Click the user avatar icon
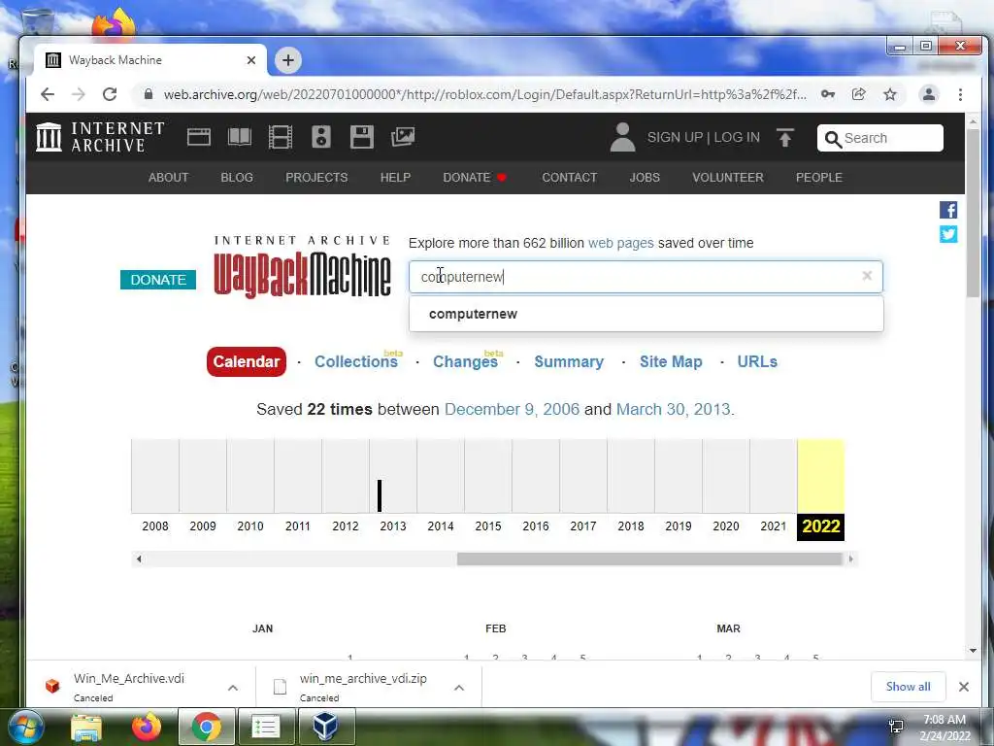 pos(622,137)
